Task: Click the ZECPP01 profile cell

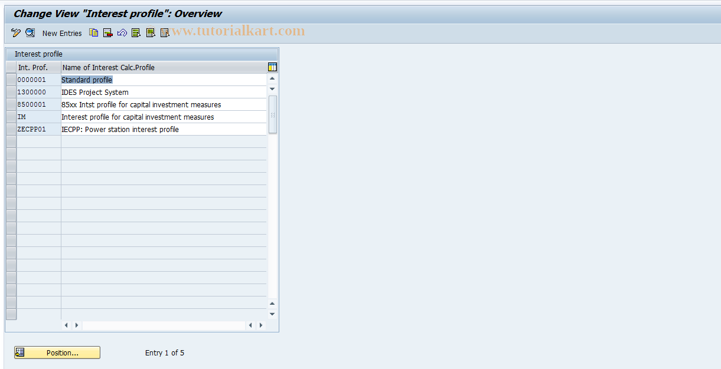Action: click(x=39, y=129)
